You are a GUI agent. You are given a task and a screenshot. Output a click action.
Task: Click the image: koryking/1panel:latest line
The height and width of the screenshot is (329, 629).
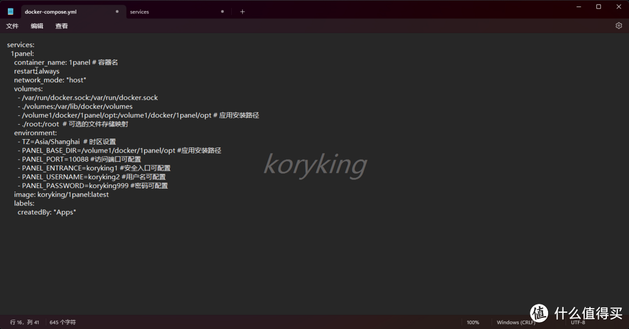pos(61,195)
